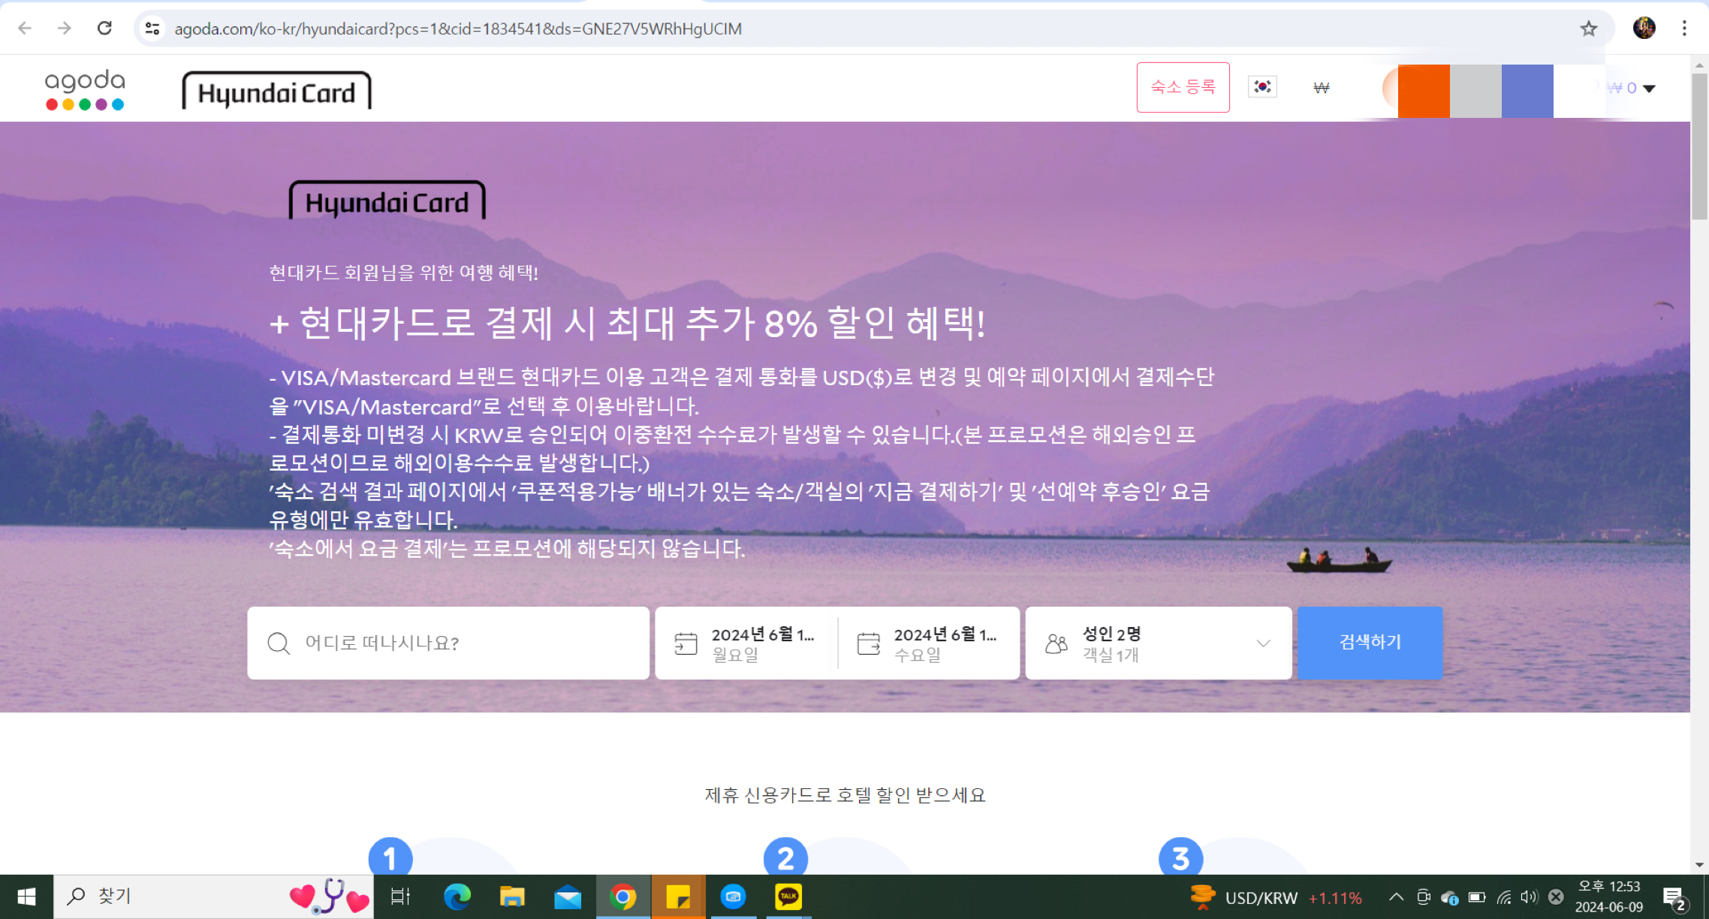The image size is (1709, 919).
Task: Open the notification center icon
Action: click(1675, 897)
